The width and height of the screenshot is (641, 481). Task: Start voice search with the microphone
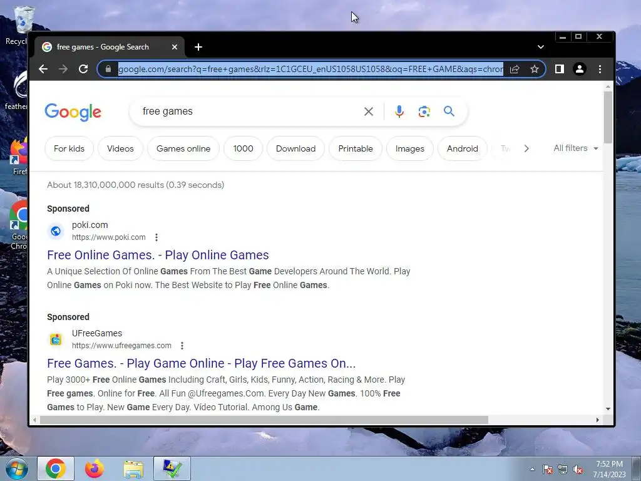(399, 111)
